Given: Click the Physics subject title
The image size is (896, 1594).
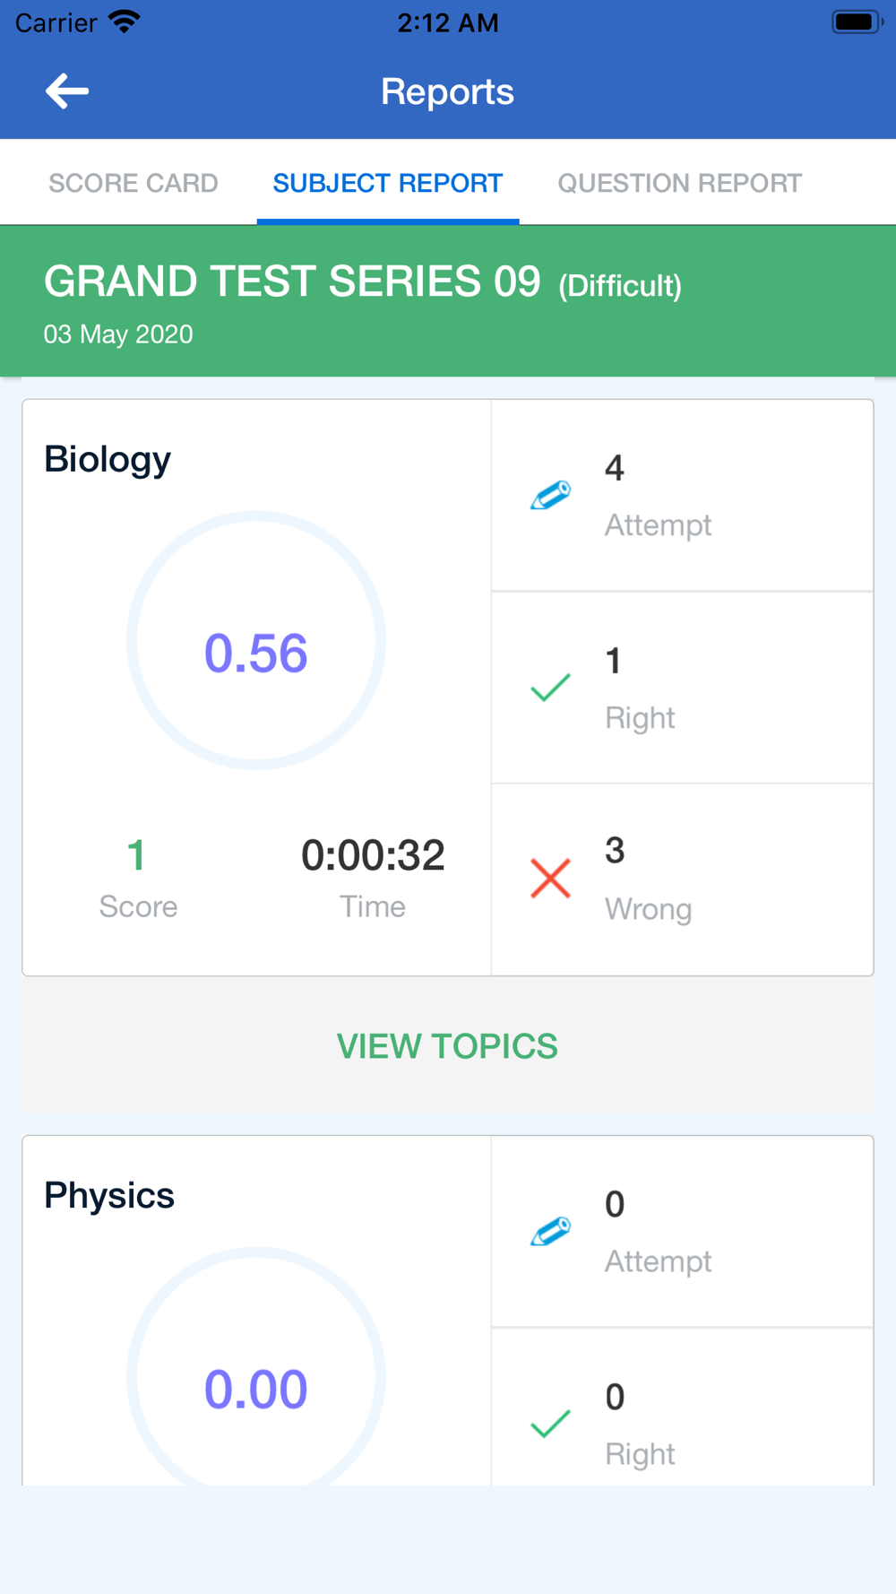Looking at the screenshot, I should click(x=109, y=1195).
